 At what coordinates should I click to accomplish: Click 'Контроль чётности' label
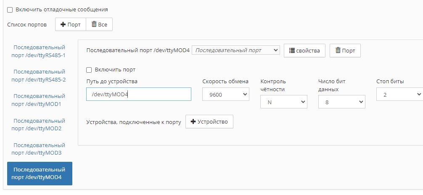click(x=273, y=85)
